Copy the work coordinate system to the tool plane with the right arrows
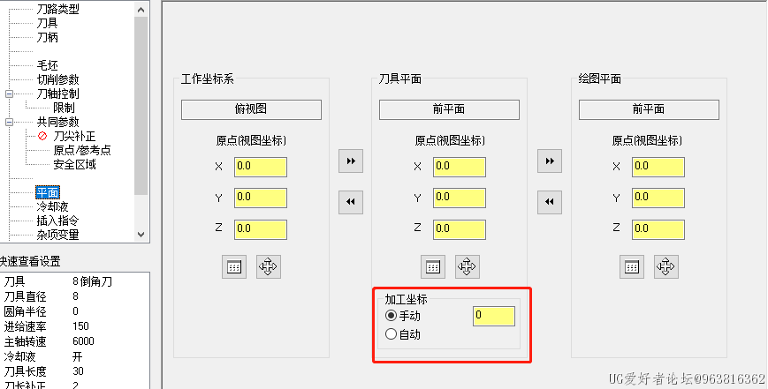 point(351,161)
